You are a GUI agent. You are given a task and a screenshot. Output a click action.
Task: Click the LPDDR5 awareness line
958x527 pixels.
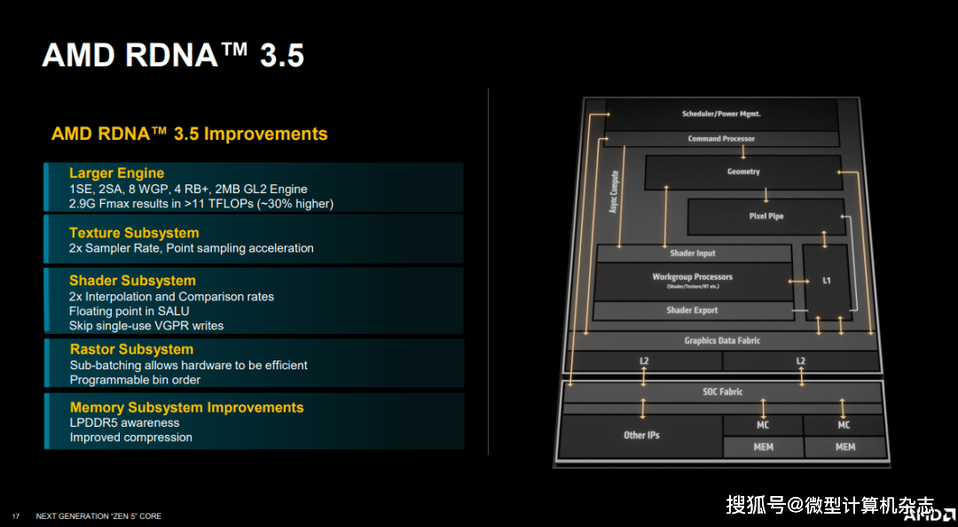125,422
